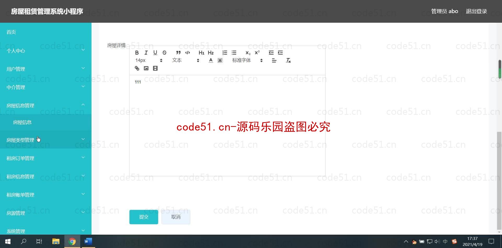
Task: Open the notification center icon
Action: click(x=491, y=241)
